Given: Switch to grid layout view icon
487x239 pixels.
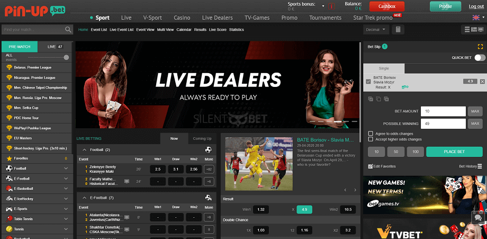Looking at the screenshot, I should pyautogui.click(x=474, y=30).
